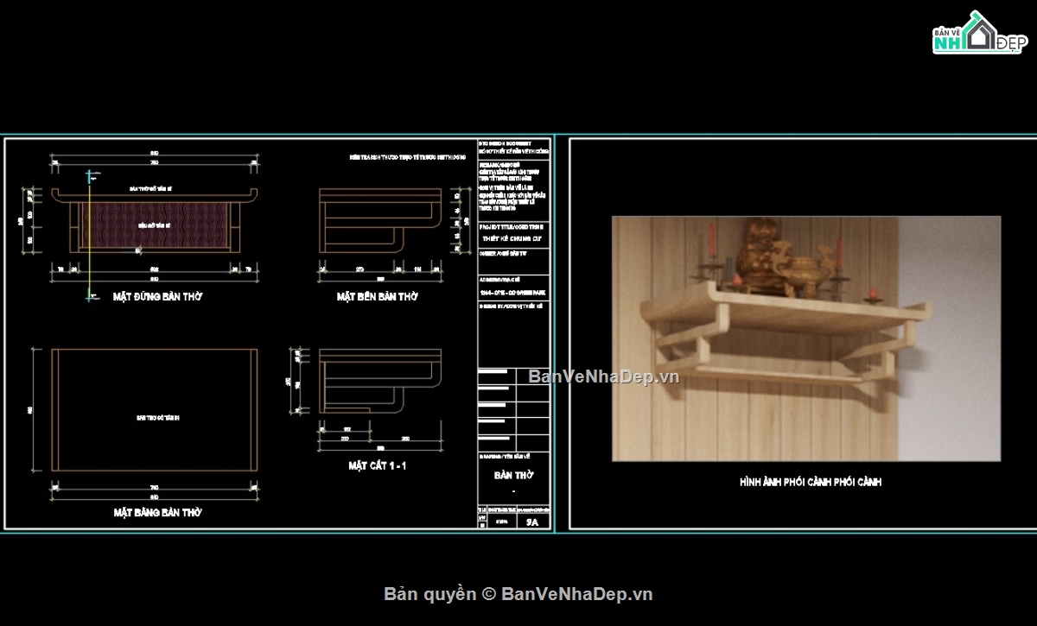Click the 'MẶT BÊN BÀN THỜ' view title
Viewport: 1037px width, 626px height.
[x=378, y=296]
